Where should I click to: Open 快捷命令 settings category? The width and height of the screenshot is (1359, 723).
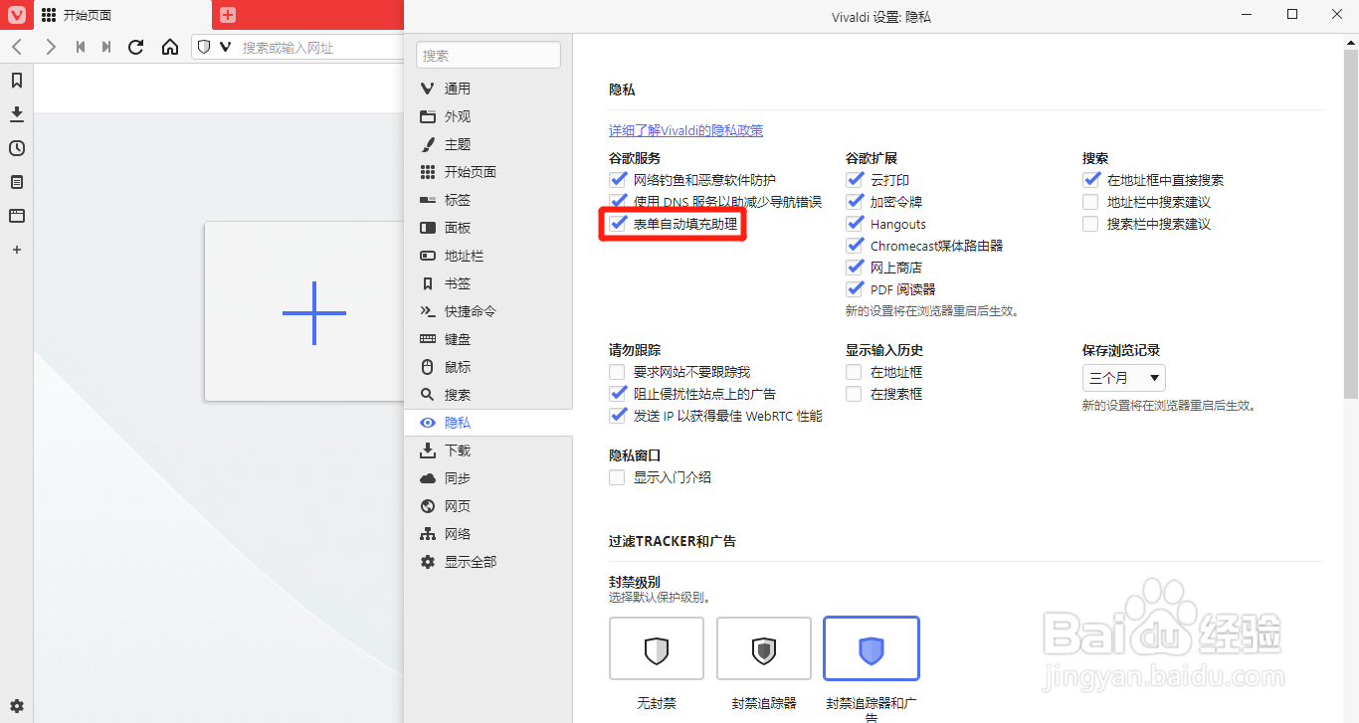click(487, 311)
